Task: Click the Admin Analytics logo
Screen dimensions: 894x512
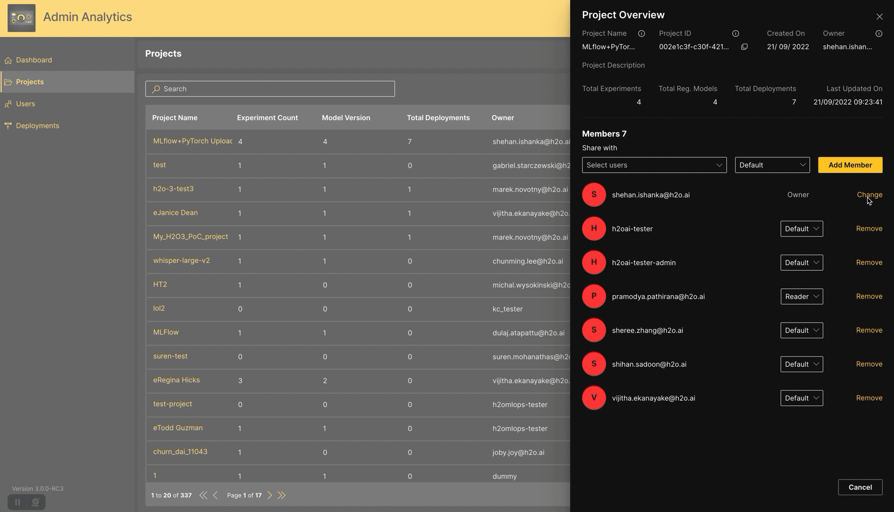Action: click(x=21, y=18)
